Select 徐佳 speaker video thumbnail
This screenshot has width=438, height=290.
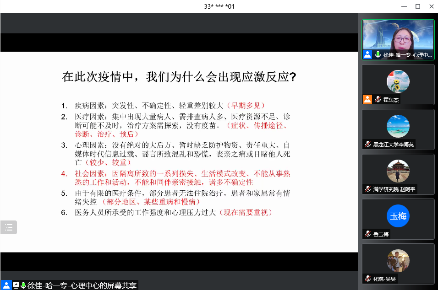(398, 40)
